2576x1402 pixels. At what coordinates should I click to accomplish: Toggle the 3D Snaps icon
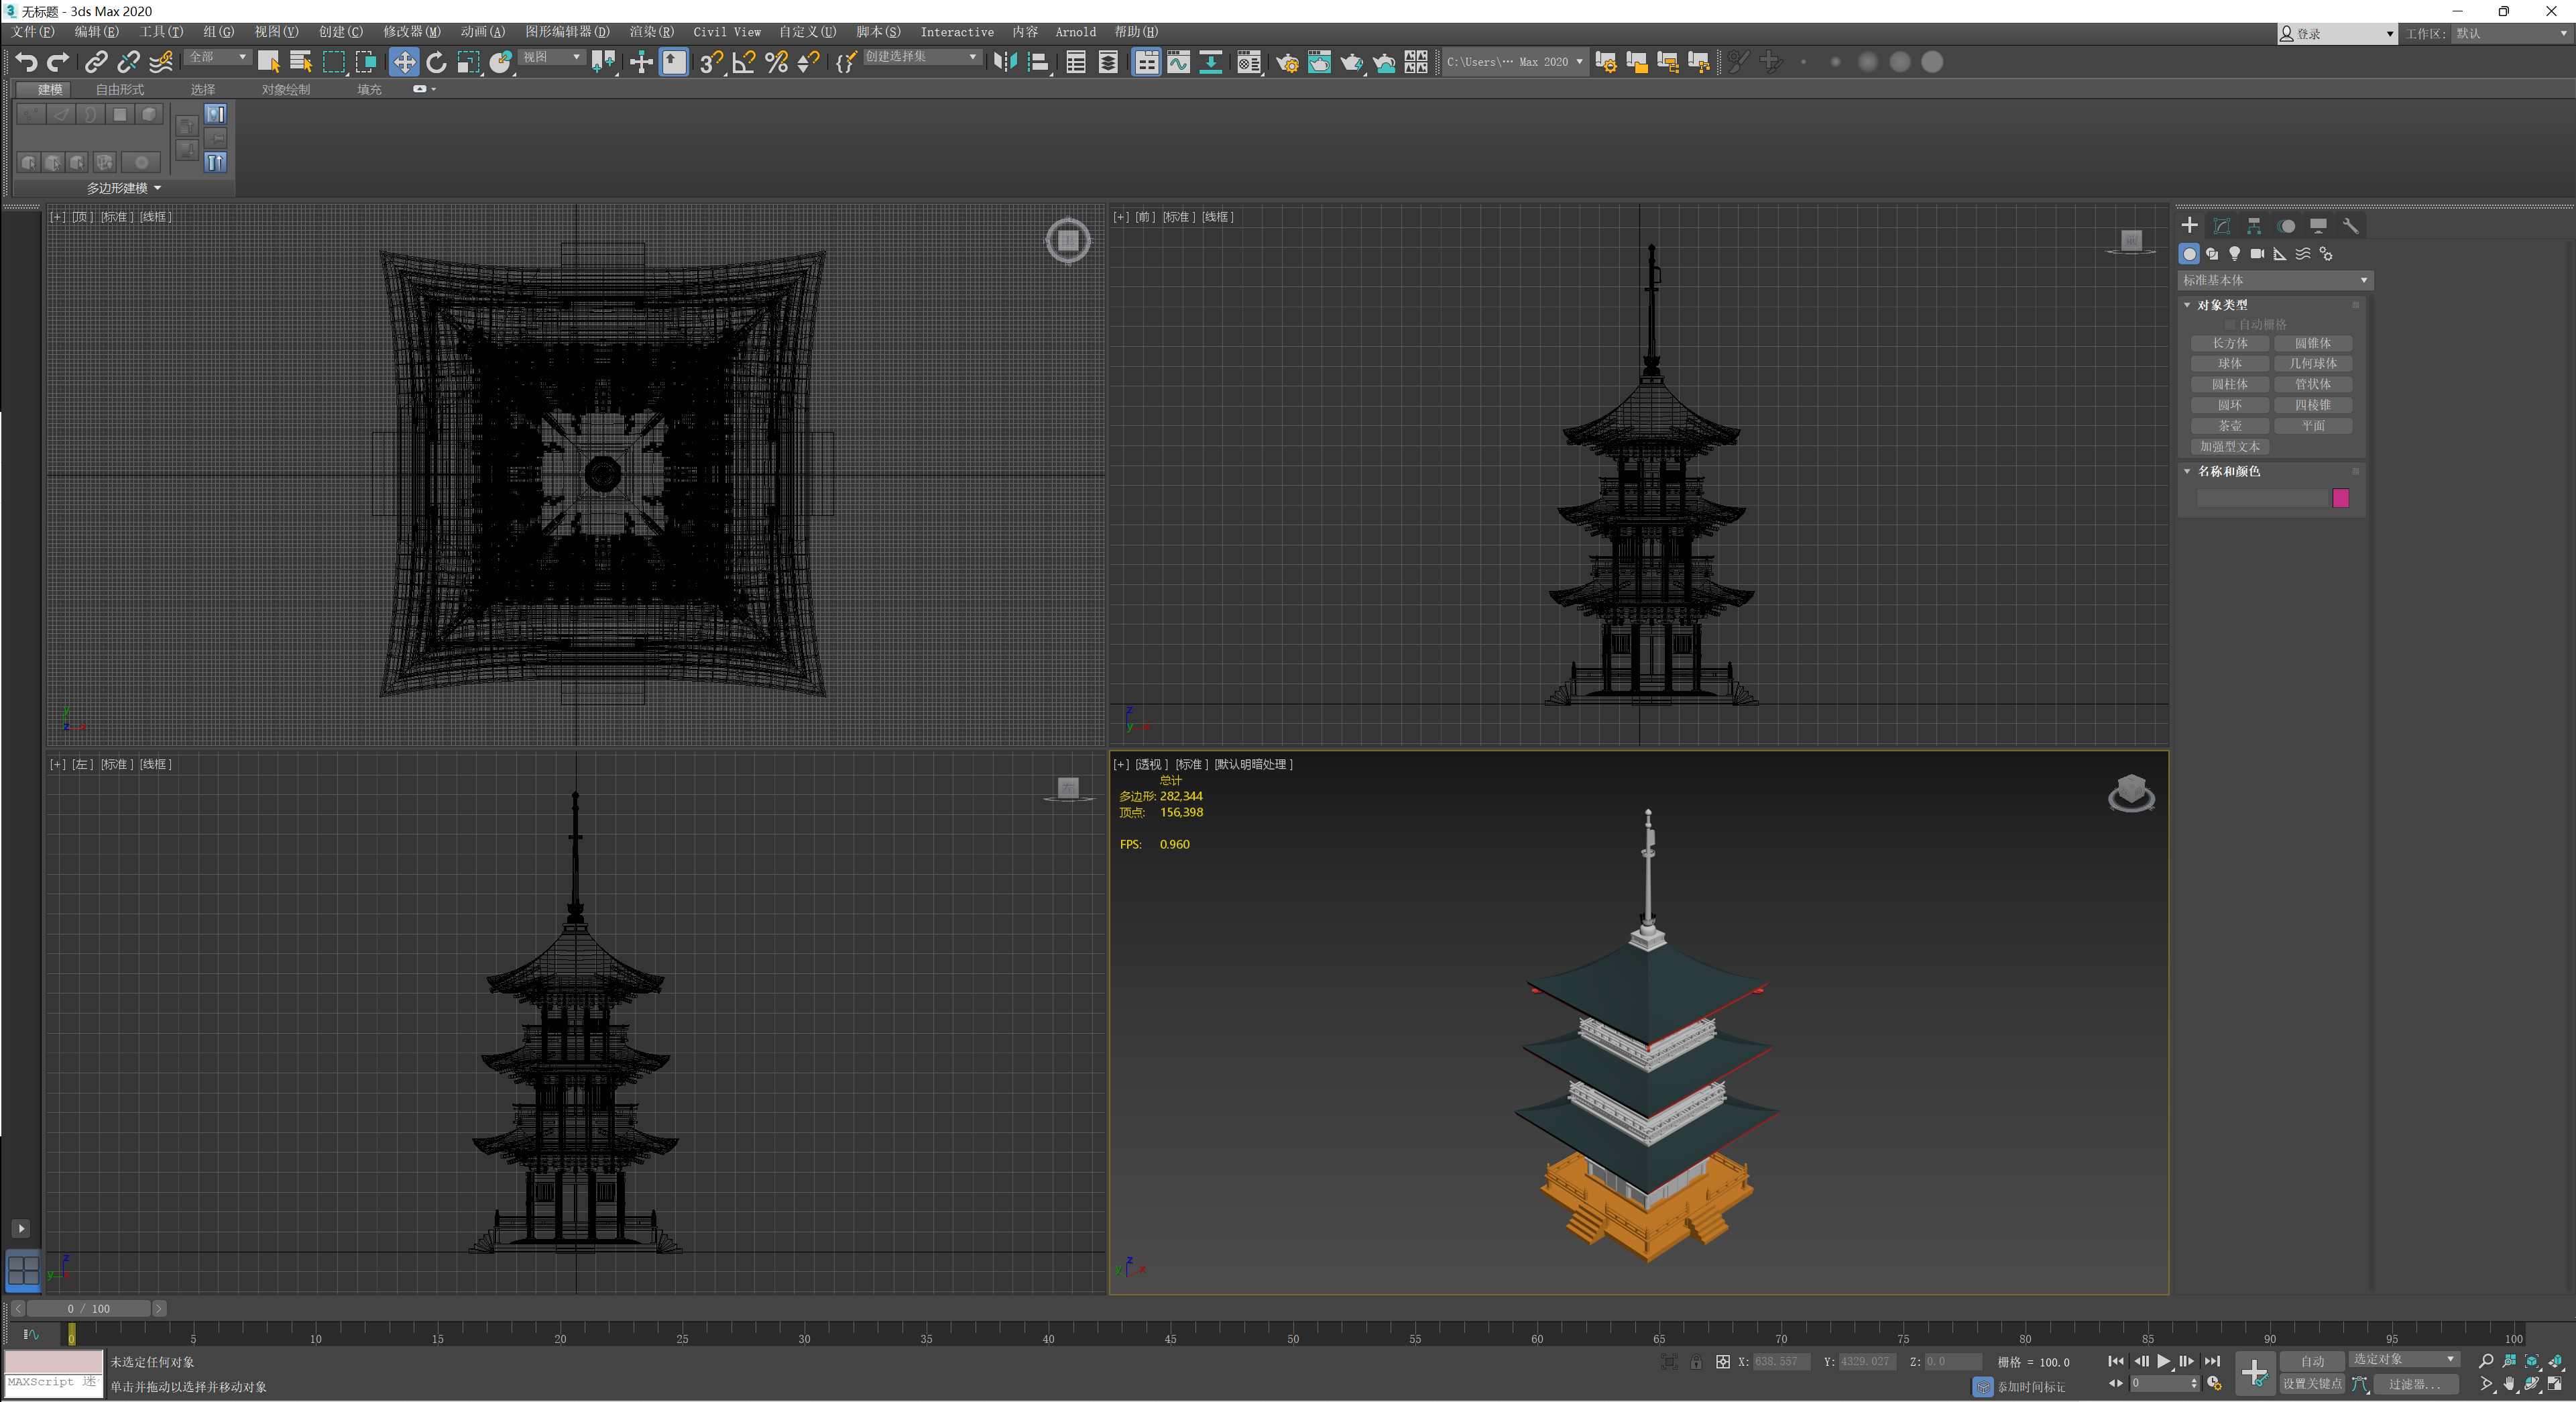[711, 62]
